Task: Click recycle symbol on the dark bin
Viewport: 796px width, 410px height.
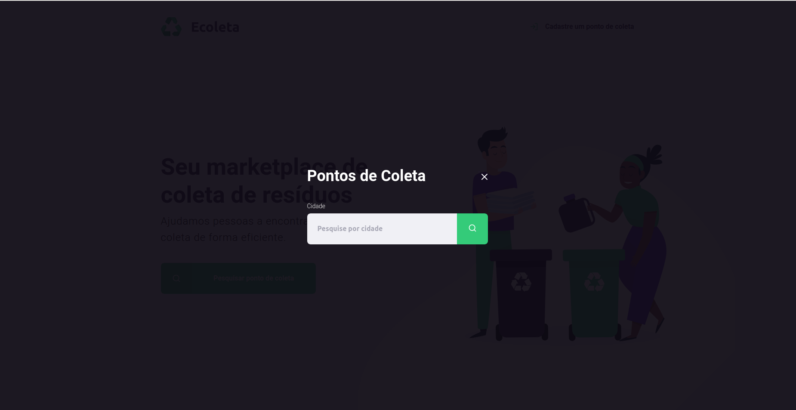Action: pyautogui.click(x=521, y=282)
